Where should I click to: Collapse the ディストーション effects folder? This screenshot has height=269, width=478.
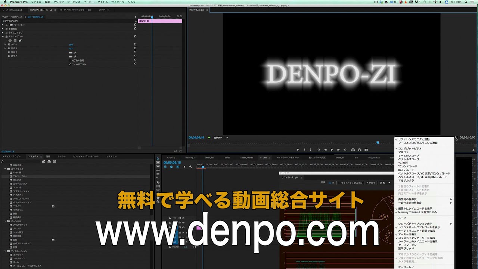[x=5, y=251]
